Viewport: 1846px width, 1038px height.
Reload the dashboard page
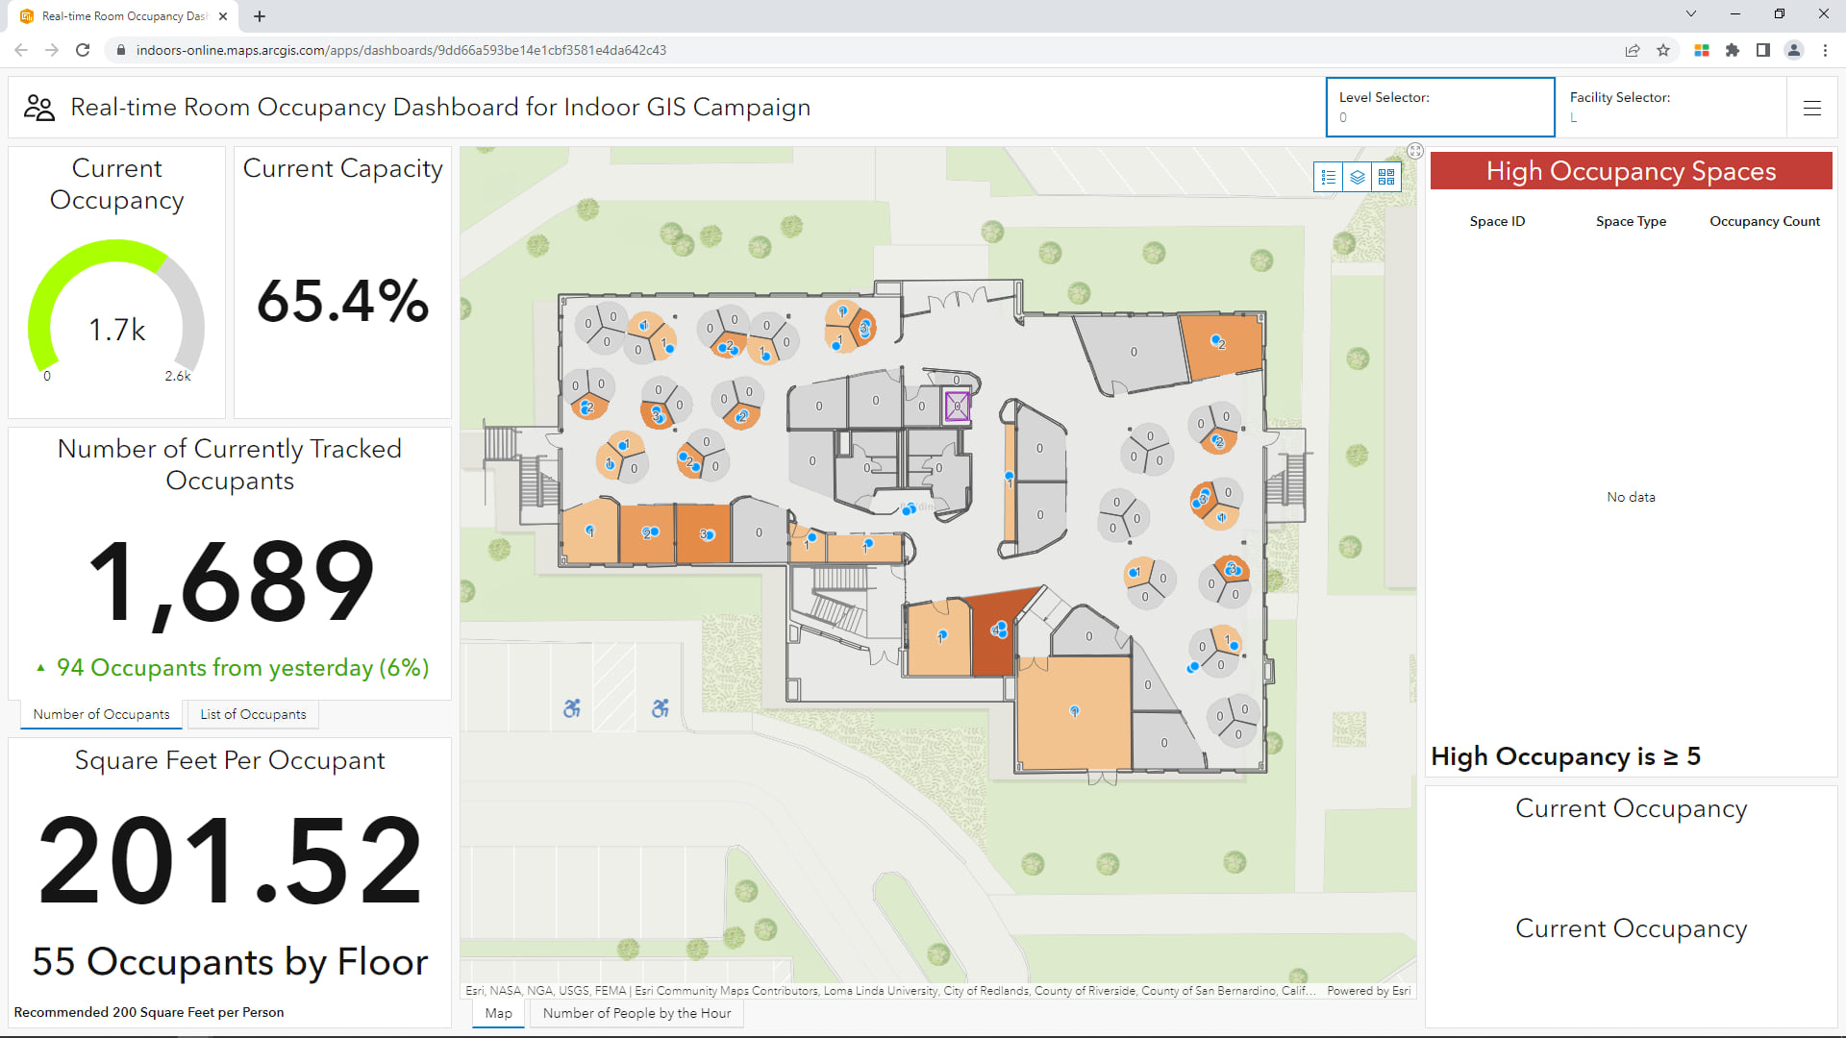coord(83,50)
